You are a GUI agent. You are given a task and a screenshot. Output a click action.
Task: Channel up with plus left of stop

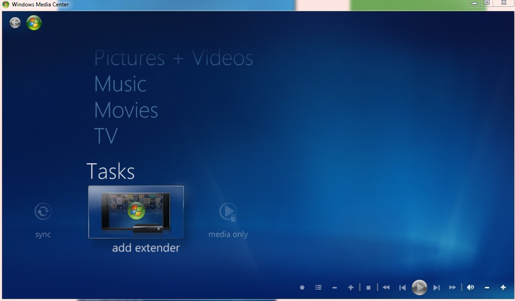351,287
